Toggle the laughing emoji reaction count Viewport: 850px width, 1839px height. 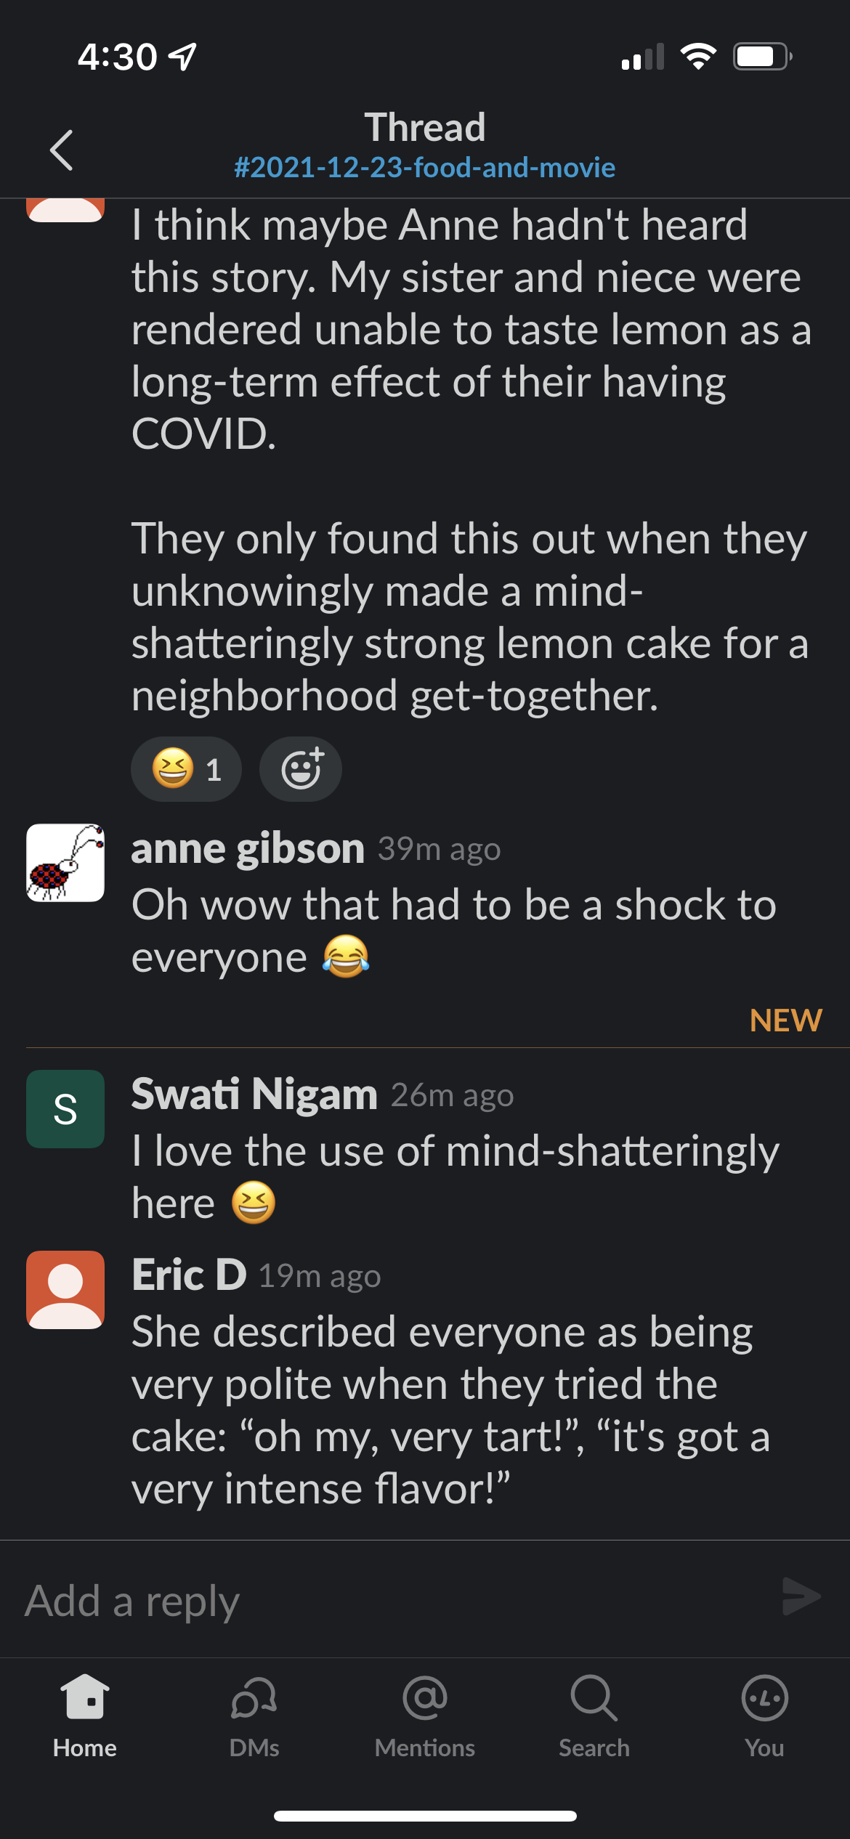pos(186,769)
